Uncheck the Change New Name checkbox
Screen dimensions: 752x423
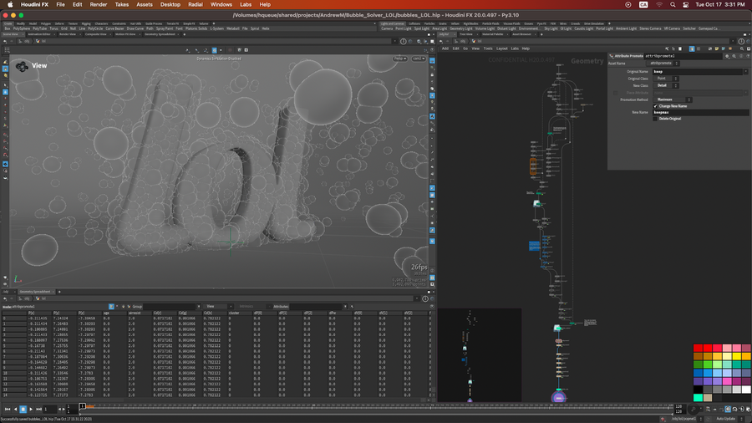656,106
